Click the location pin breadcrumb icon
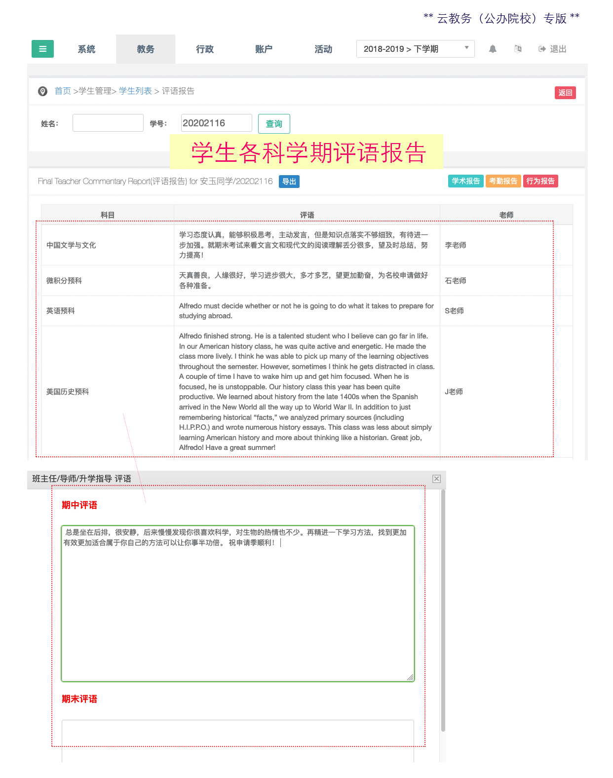Viewport: 613px width, 778px height. pos(43,91)
